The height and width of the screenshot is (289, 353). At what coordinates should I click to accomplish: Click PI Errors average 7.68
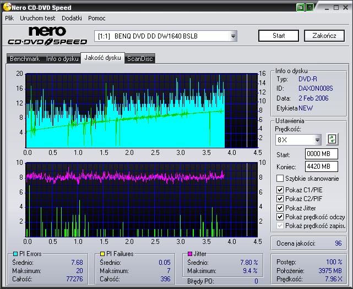point(77,263)
